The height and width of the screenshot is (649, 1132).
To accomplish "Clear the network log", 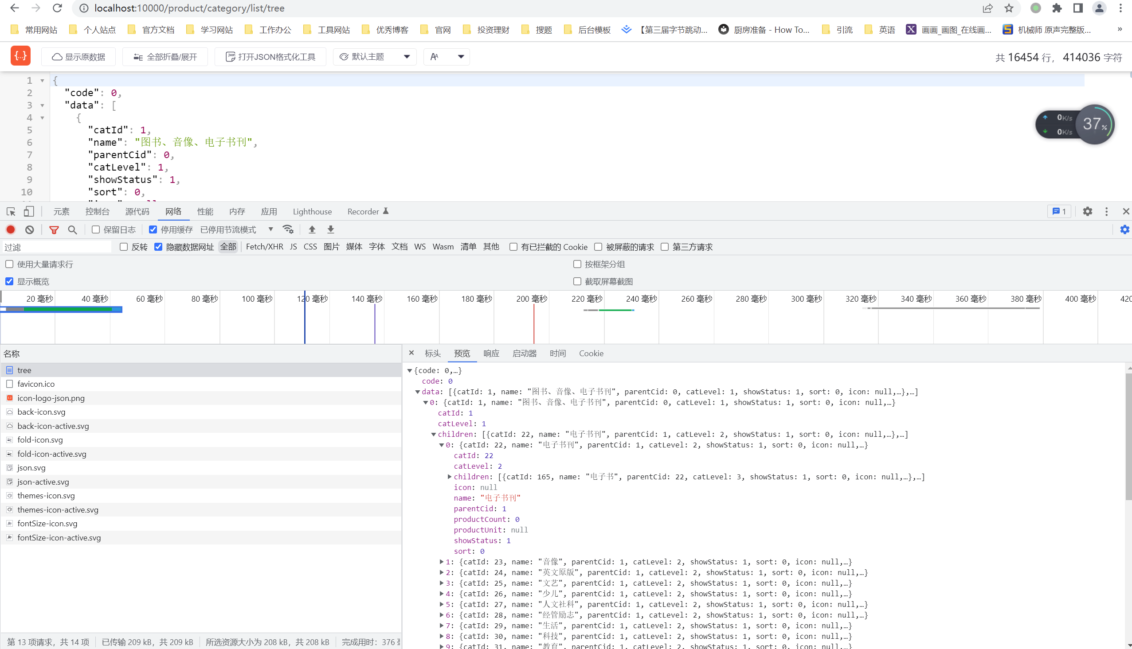I will pyautogui.click(x=29, y=229).
